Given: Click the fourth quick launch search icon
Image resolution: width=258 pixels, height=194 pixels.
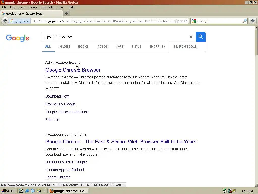Looking at the screenshot, I should (39, 191).
